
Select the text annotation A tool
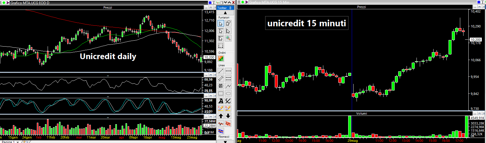(x=221, y=101)
